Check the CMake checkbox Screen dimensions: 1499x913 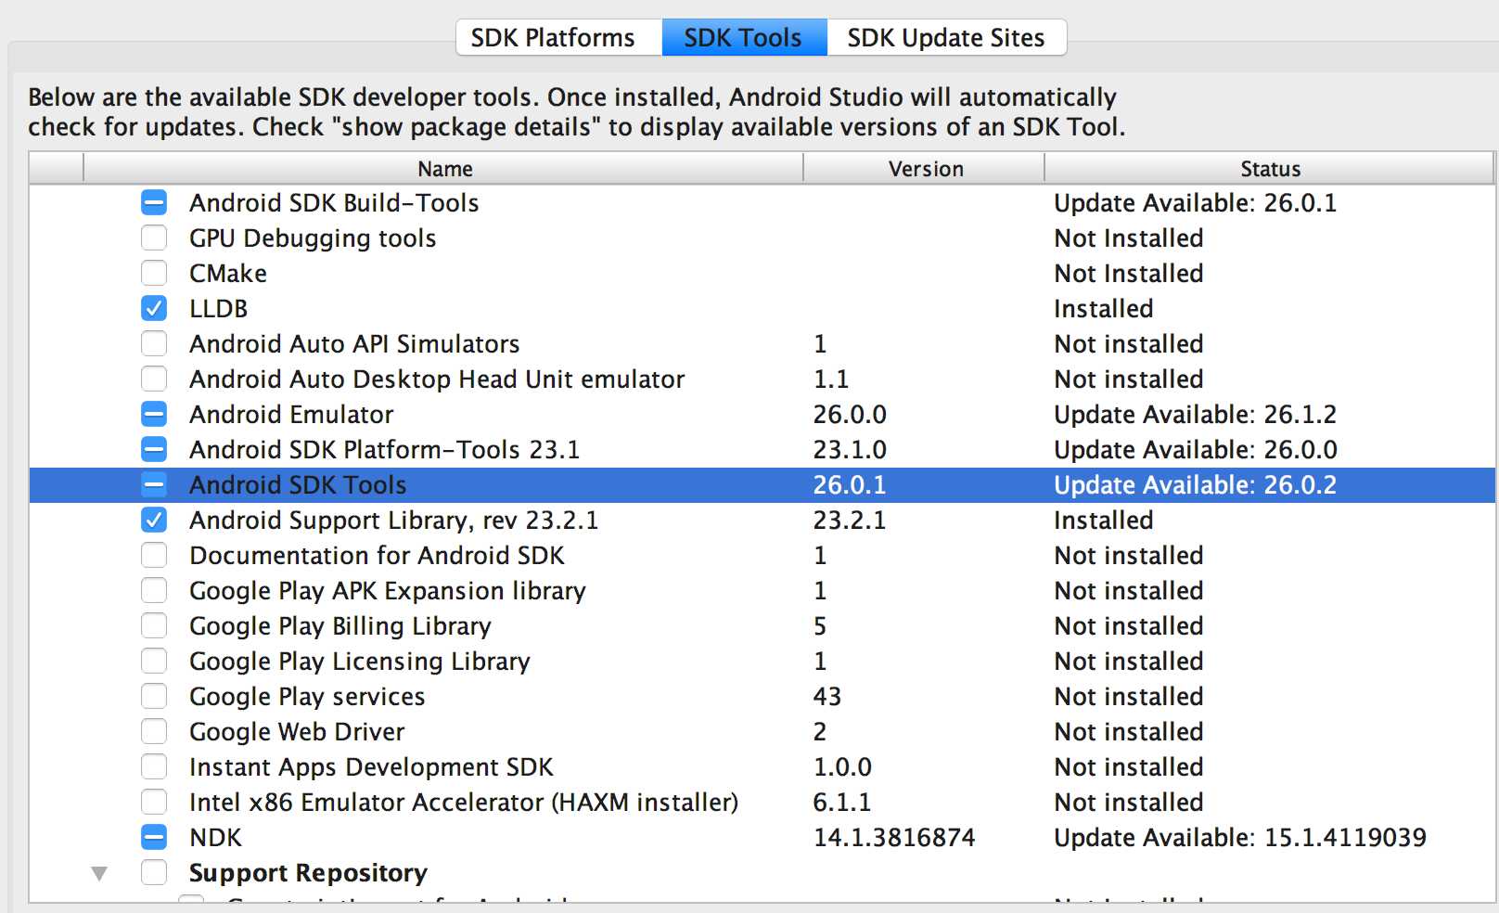[154, 274]
